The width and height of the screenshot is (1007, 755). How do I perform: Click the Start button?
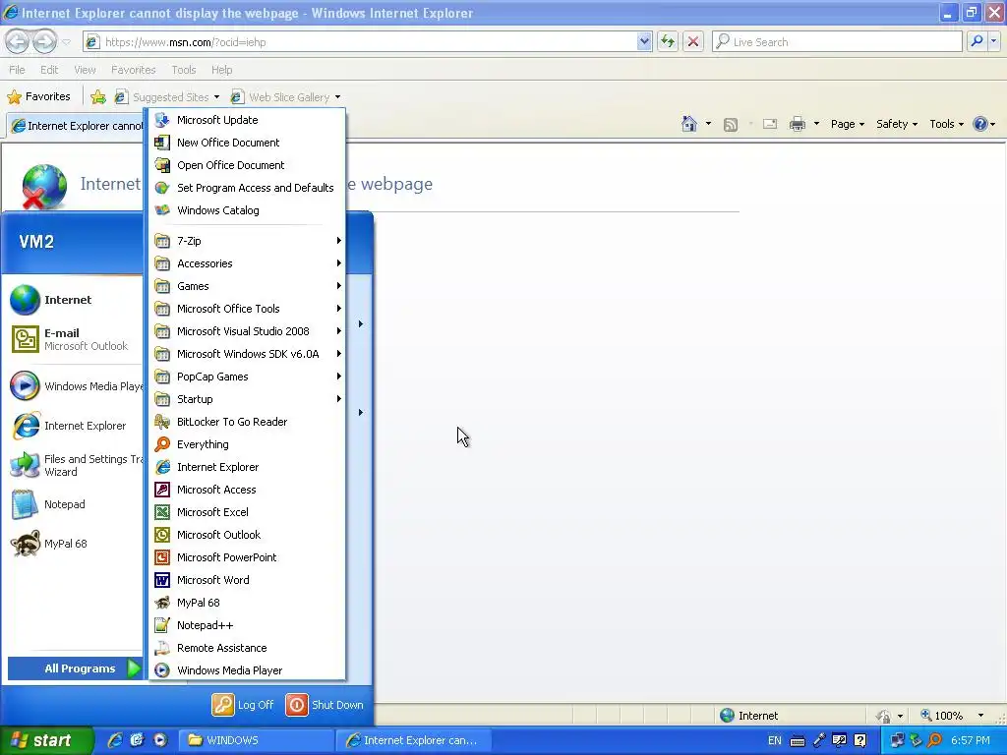47,740
